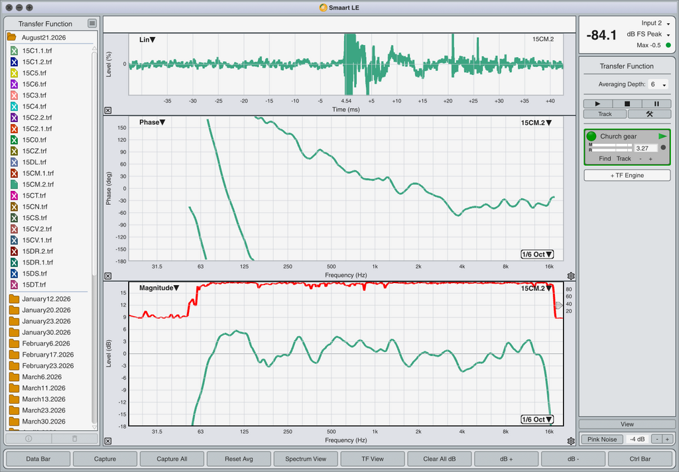
Task: Increase pink noise level with plus
Action: 667,439
